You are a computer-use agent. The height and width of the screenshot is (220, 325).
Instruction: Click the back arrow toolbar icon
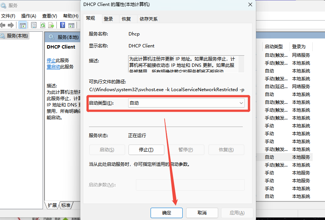(3, 25)
